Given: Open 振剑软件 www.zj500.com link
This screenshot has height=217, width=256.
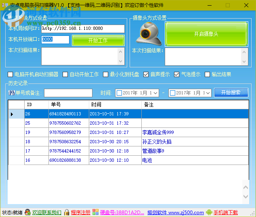Looking at the screenshot, I should click(x=176, y=213).
